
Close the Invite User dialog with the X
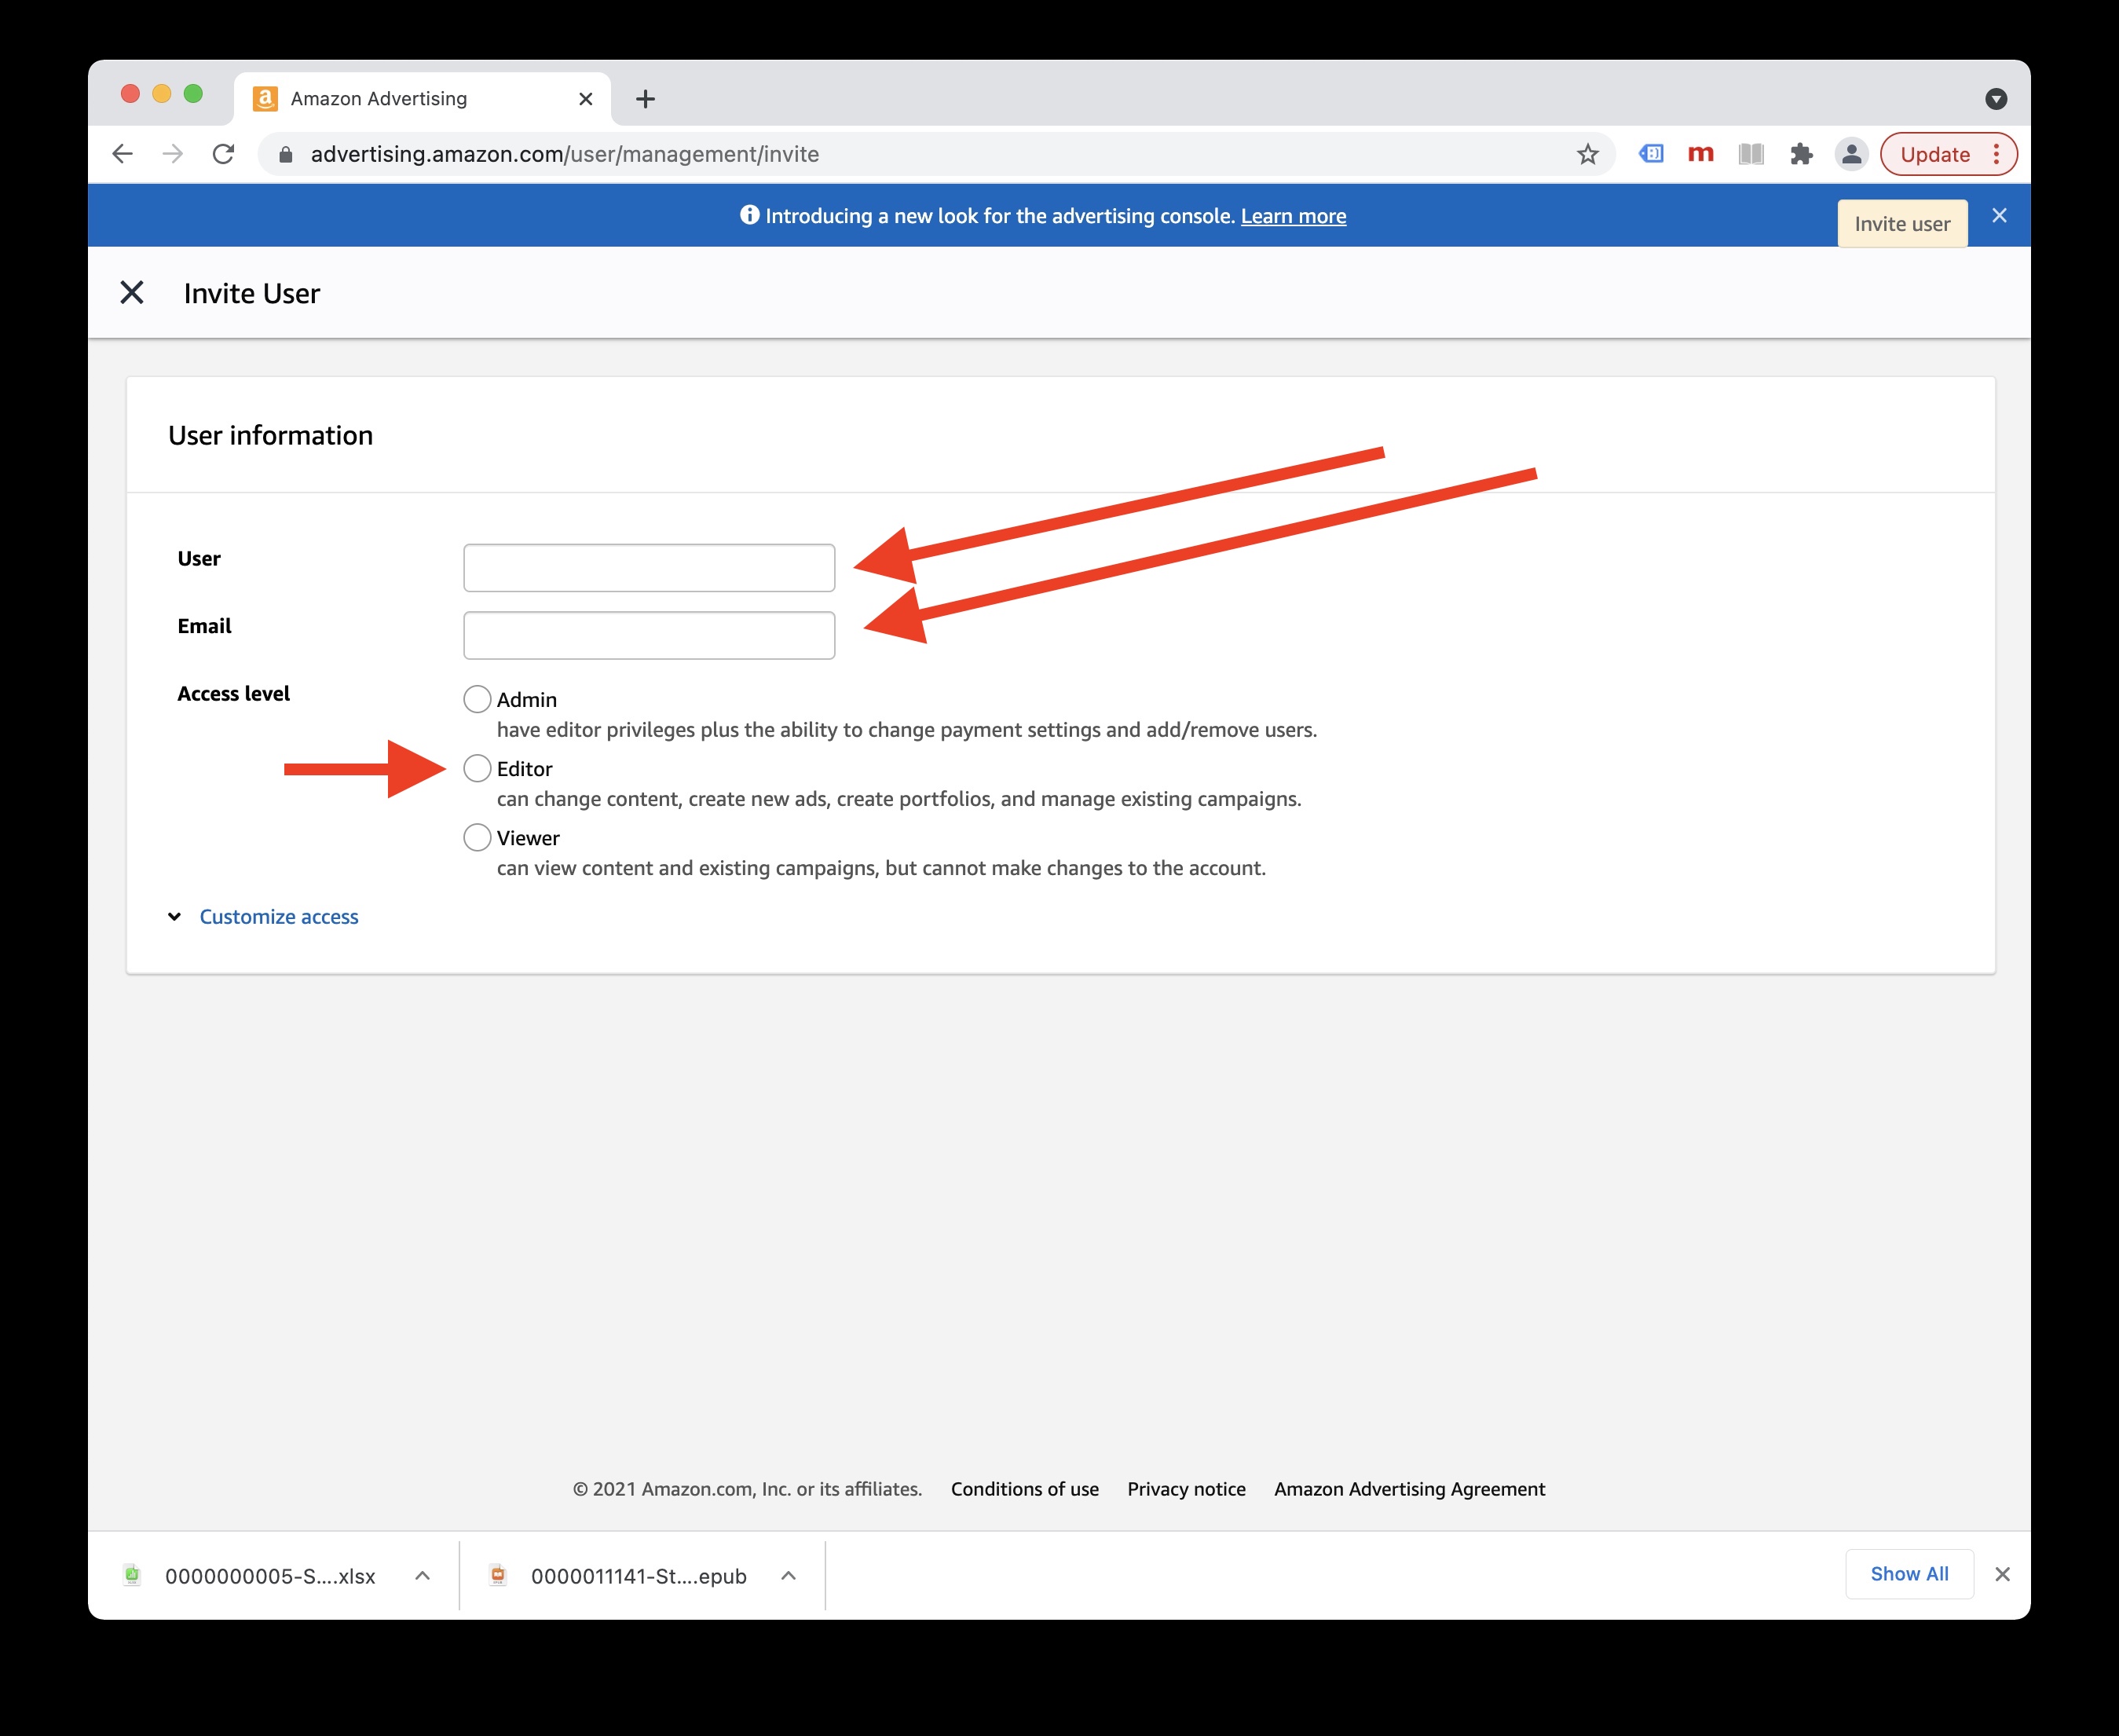[132, 293]
